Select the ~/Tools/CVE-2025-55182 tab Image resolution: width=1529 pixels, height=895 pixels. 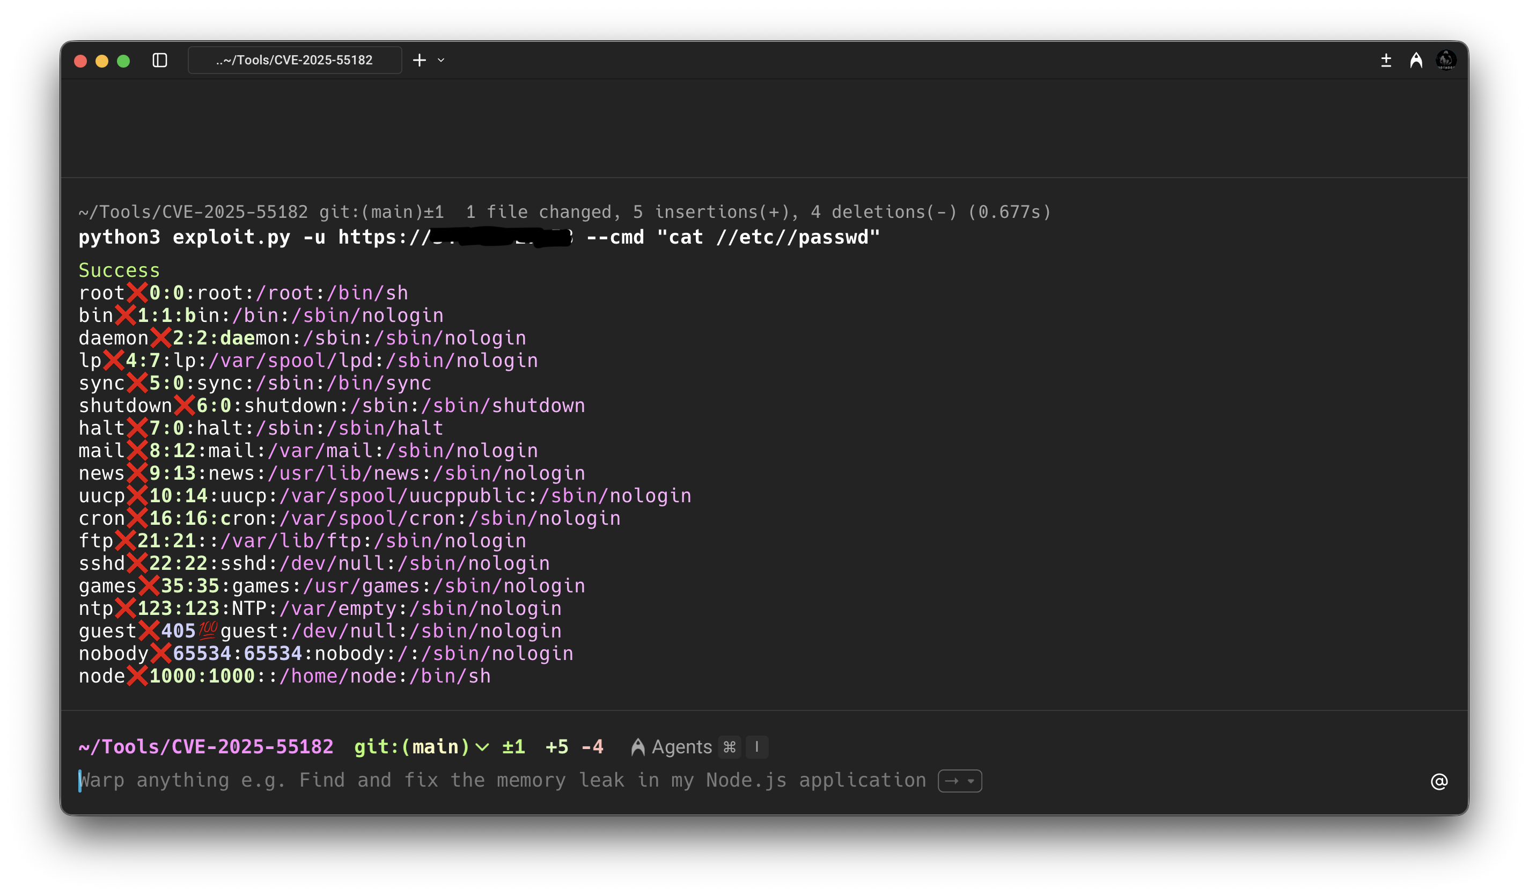click(295, 60)
